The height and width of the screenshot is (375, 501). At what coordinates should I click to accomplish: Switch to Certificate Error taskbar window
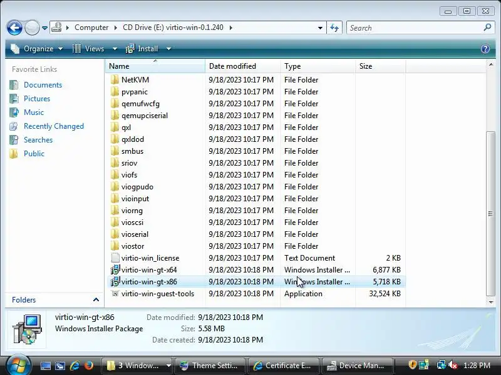(x=283, y=366)
